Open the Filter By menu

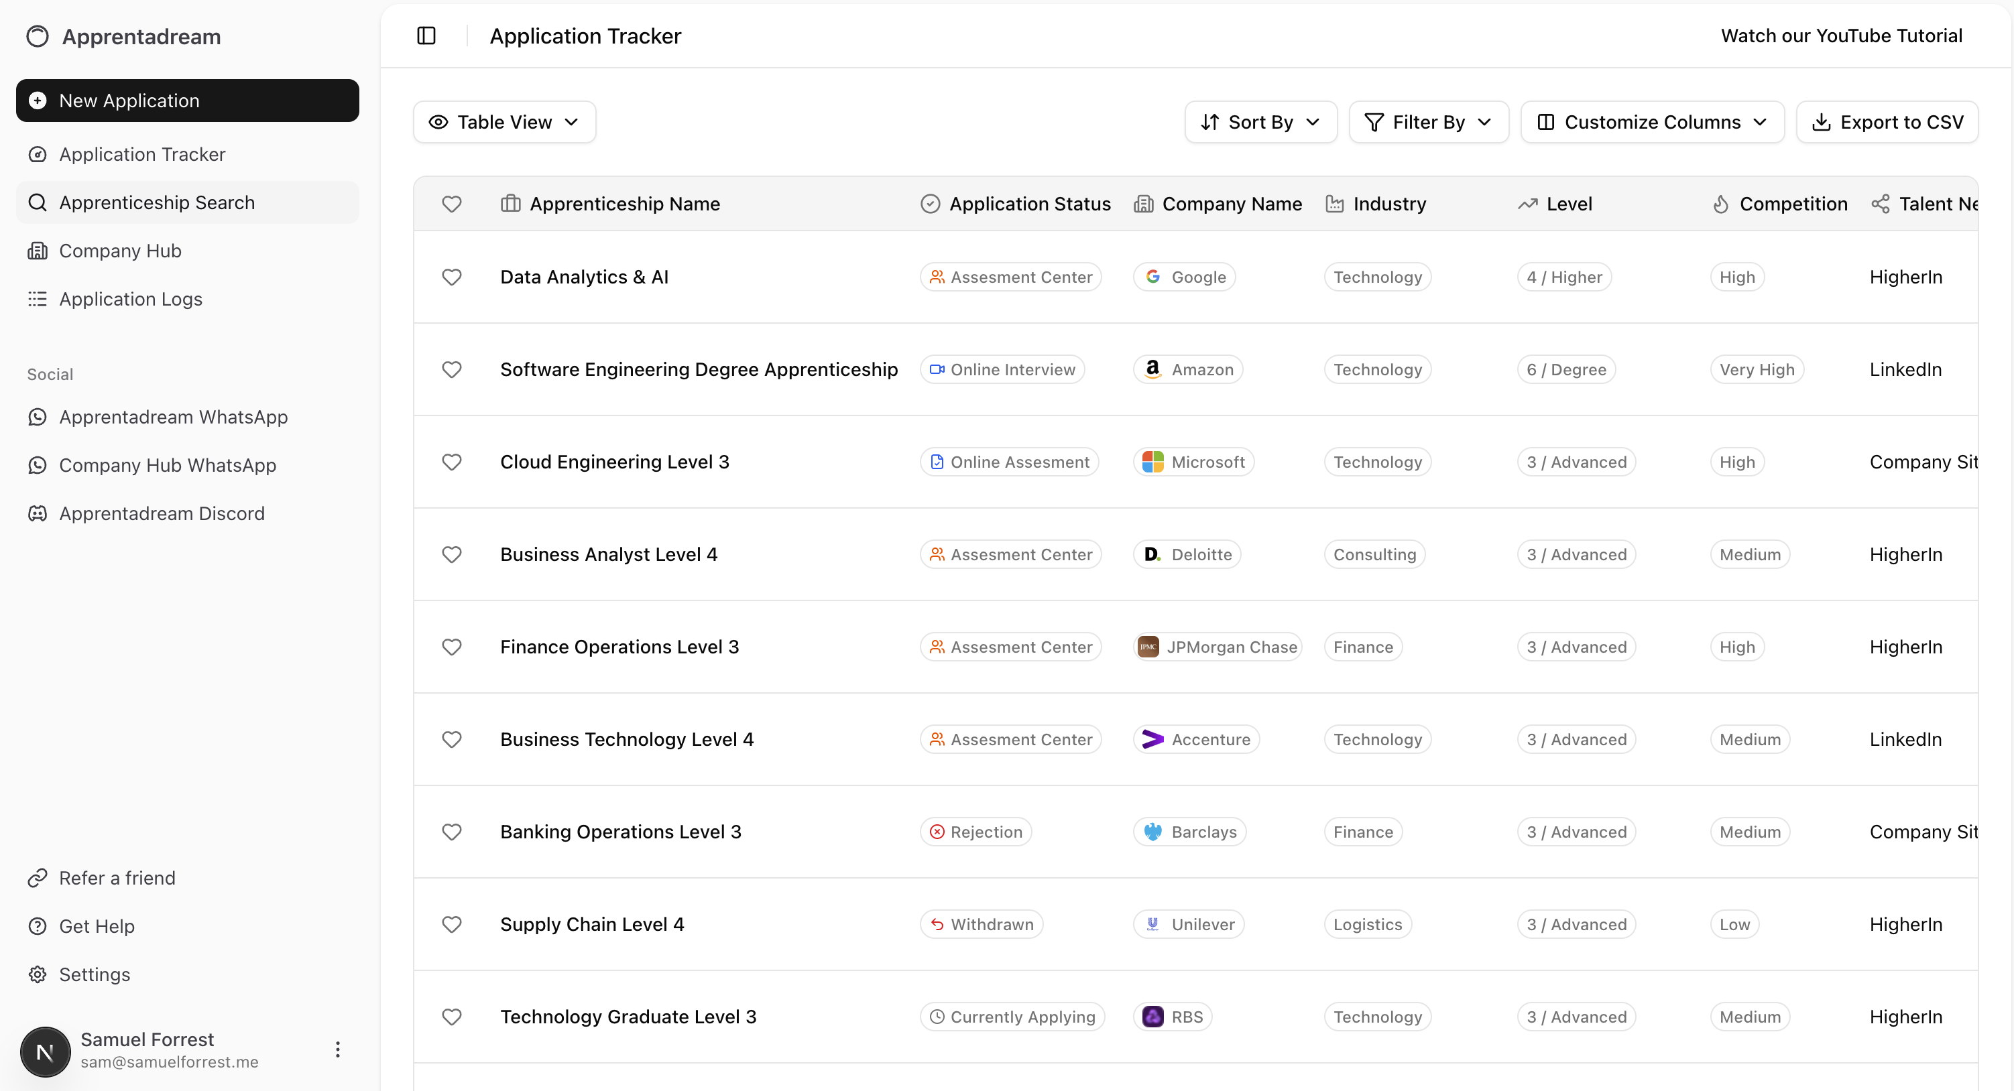point(1429,121)
